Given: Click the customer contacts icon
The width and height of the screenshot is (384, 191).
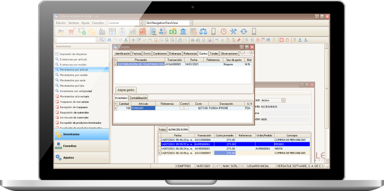Looking at the screenshot, I should (x=163, y=32).
